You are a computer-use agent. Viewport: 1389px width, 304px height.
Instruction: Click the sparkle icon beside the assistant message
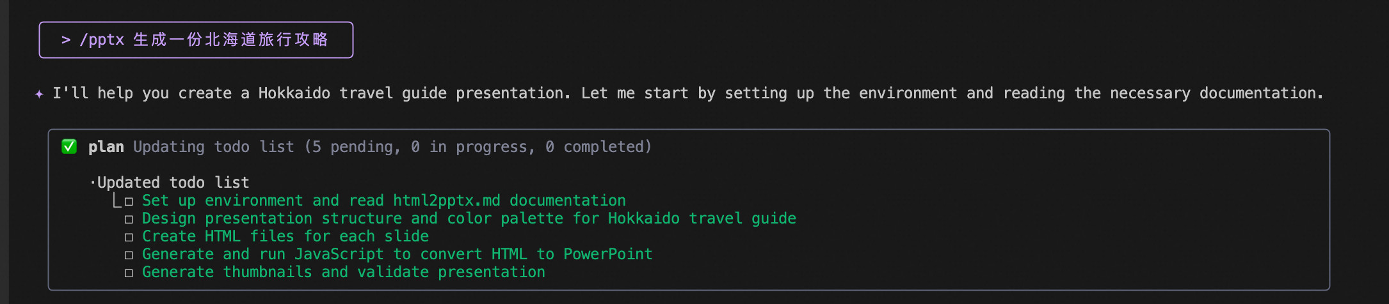pos(39,94)
